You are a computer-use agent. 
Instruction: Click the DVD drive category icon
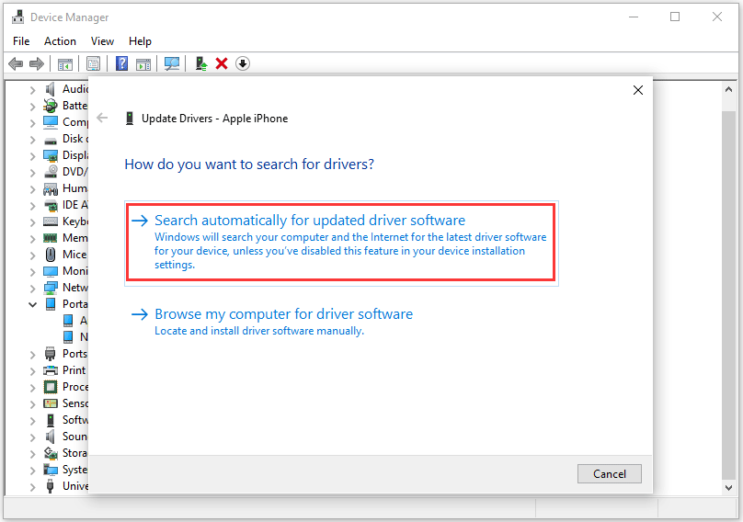[x=51, y=172]
